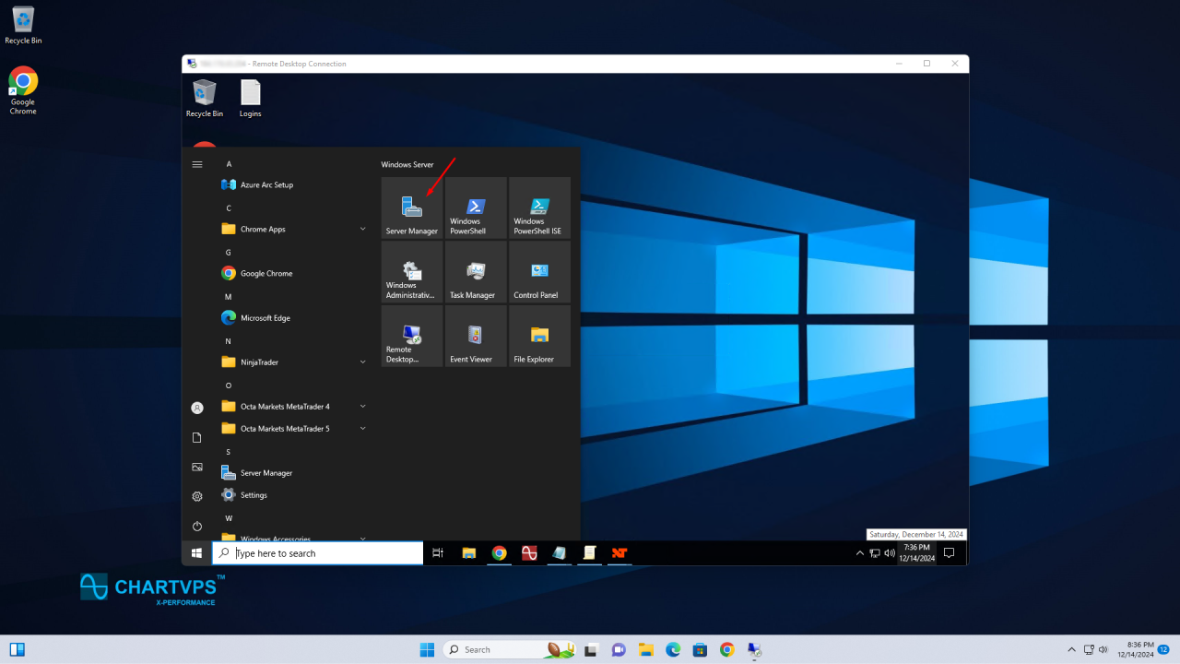Jump to letter N section header
The height and width of the screenshot is (664, 1180).
tap(229, 340)
